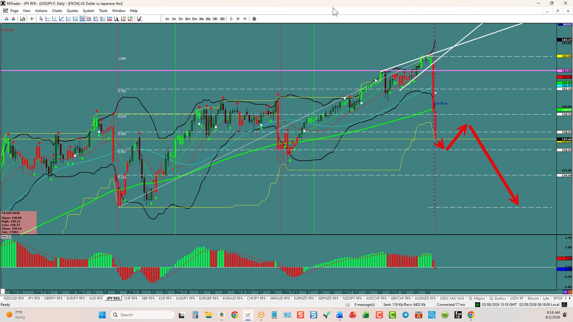Click the Locked label on the chart

pos(8,30)
